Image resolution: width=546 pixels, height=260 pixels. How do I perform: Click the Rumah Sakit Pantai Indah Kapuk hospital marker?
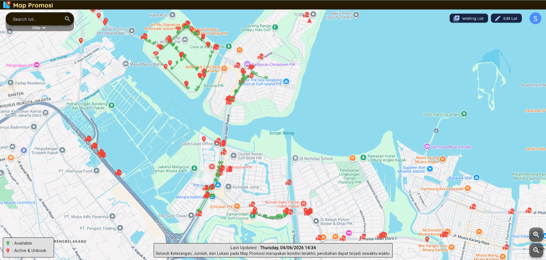point(304,203)
